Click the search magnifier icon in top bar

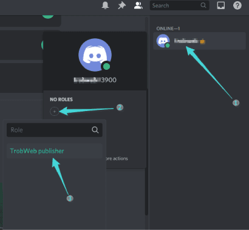tap(203, 5)
